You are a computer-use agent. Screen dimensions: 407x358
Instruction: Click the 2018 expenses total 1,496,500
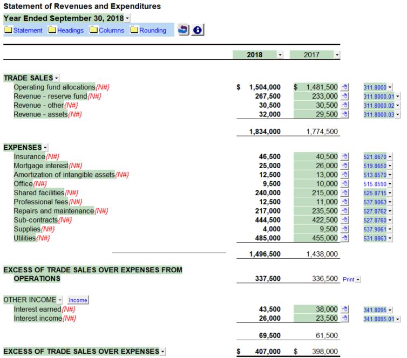[x=264, y=254]
